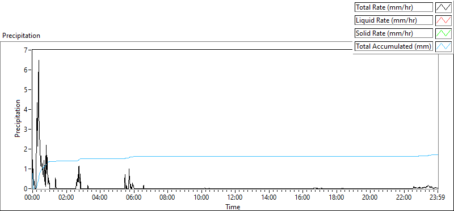The image size is (454, 211).
Task: Select the Total Accumulated (mm) legend label
Action: click(x=394, y=46)
